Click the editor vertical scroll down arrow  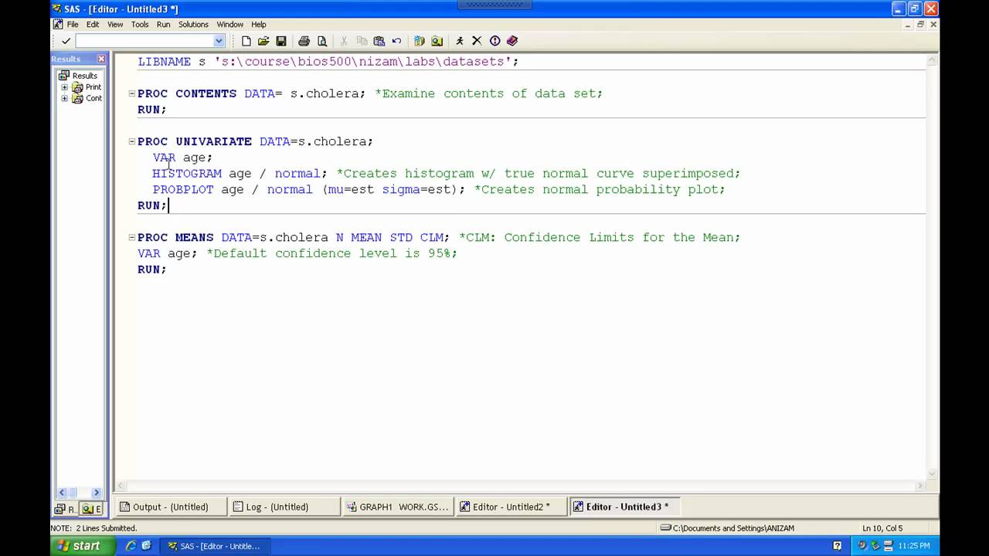(x=933, y=473)
